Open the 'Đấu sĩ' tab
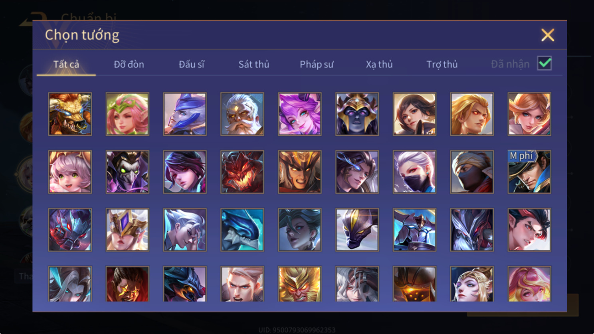 192,64
